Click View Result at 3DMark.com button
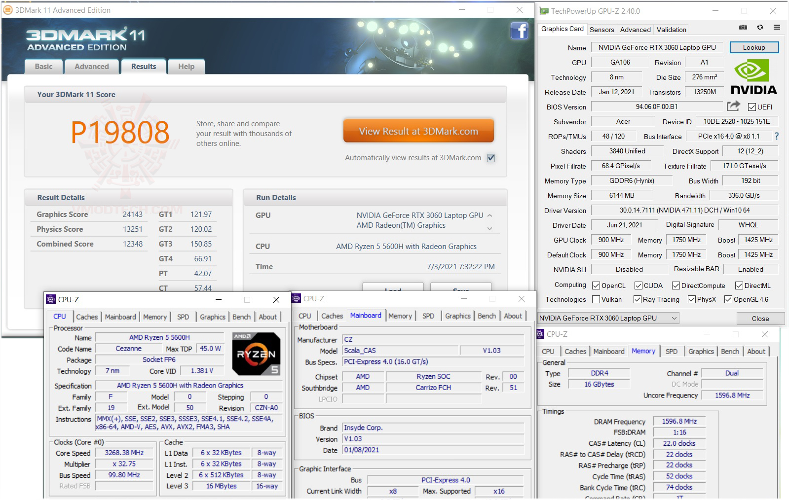The height and width of the screenshot is (500, 789). (418, 131)
